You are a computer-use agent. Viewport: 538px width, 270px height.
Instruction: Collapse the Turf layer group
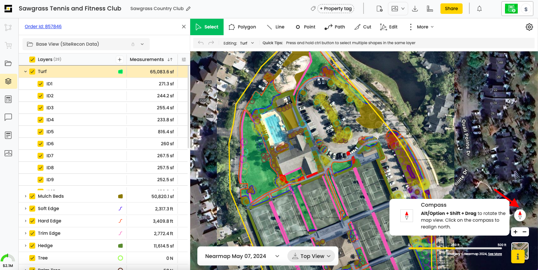tap(26, 72)
